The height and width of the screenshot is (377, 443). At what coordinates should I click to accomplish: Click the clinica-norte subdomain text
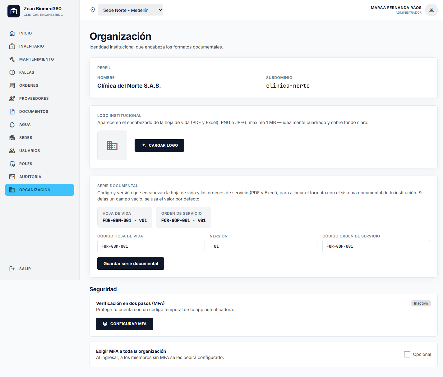pyautogui.click(x=288, y=86)
